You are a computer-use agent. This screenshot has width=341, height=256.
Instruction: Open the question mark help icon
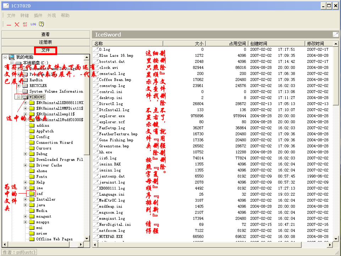(42, 24)
